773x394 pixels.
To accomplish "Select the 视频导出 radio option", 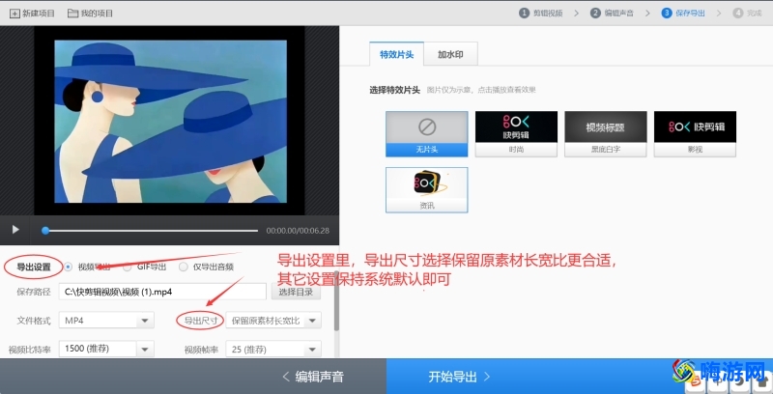I will [x=68, y=267].
